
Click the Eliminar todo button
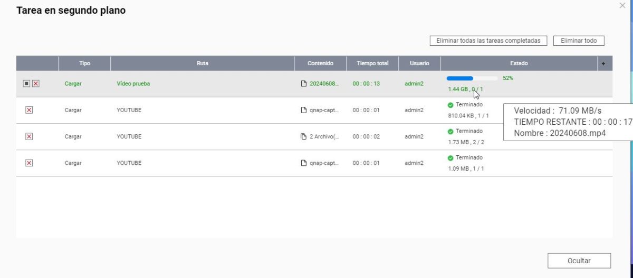click(579, 41)
